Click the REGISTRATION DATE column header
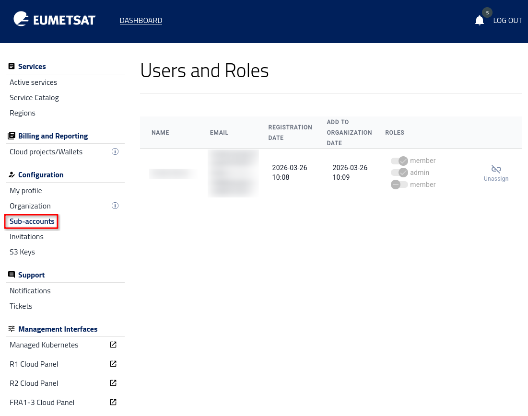The image size is (528, 416). [x=290, y=133]
